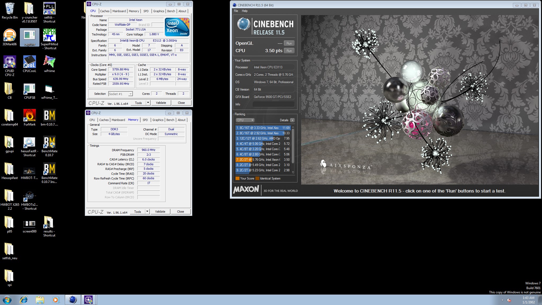Viewport: 542px width, 305px height.
Task: Expand Tools dropdown arrow in Memory tab window
Action: point(147,212)
